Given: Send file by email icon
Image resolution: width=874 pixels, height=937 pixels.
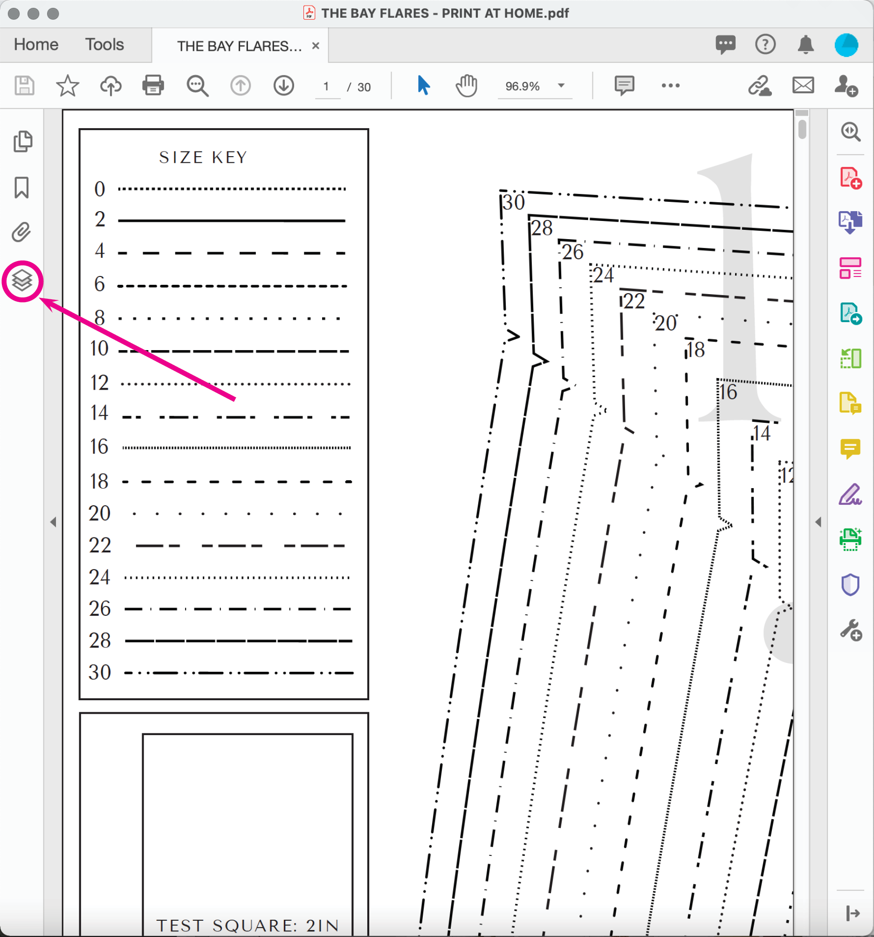Looking at the screenshot, I should click(x=803, y=86).
